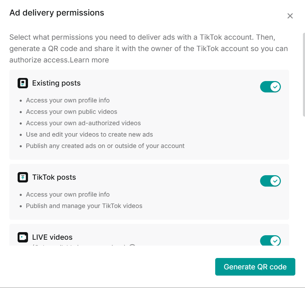The image size is (305, 288).
Task: Click "Access your own public videos" item
Action: (72, 112)
